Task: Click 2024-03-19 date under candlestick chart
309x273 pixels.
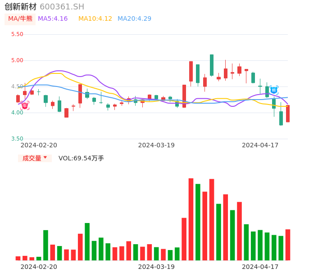Action: [x=156, y=145]
